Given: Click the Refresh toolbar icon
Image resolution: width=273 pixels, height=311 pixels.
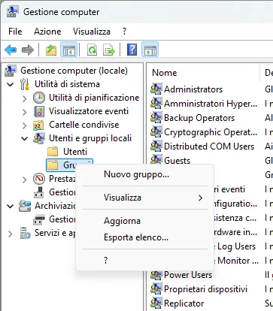Looking at the screenshot, I should point(92,50).
